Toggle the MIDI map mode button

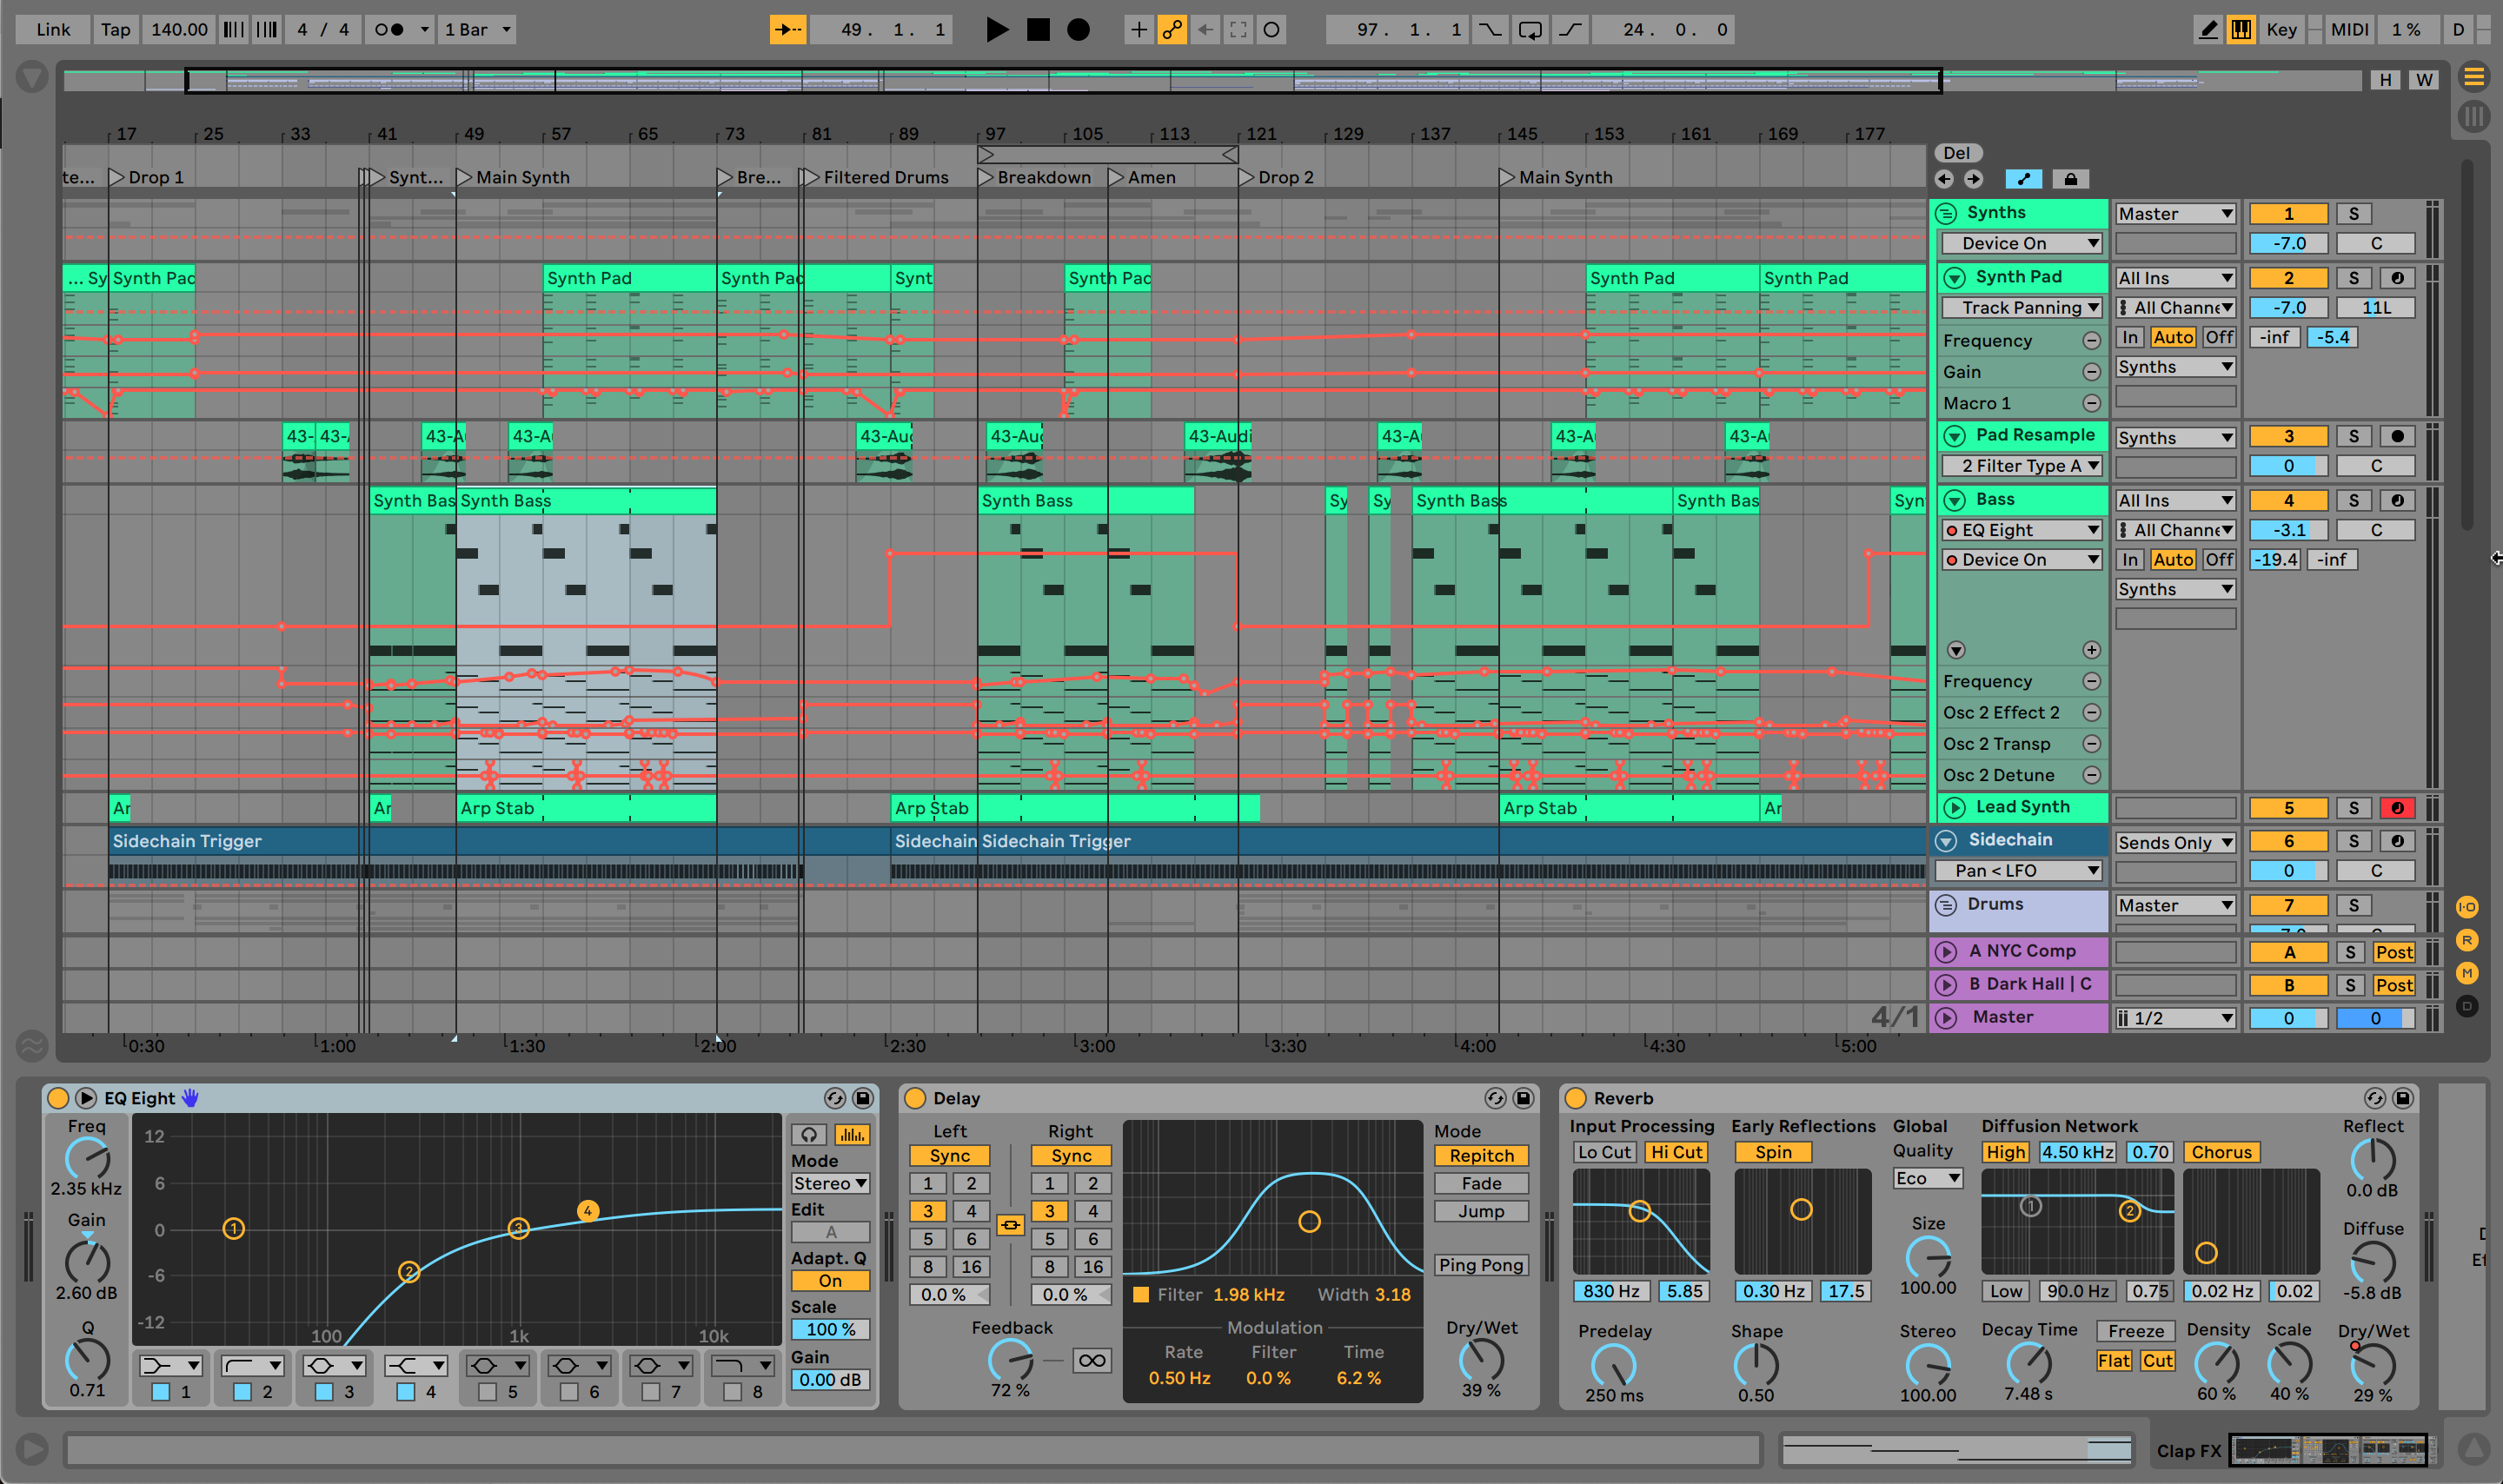[x=2349, y=30]
